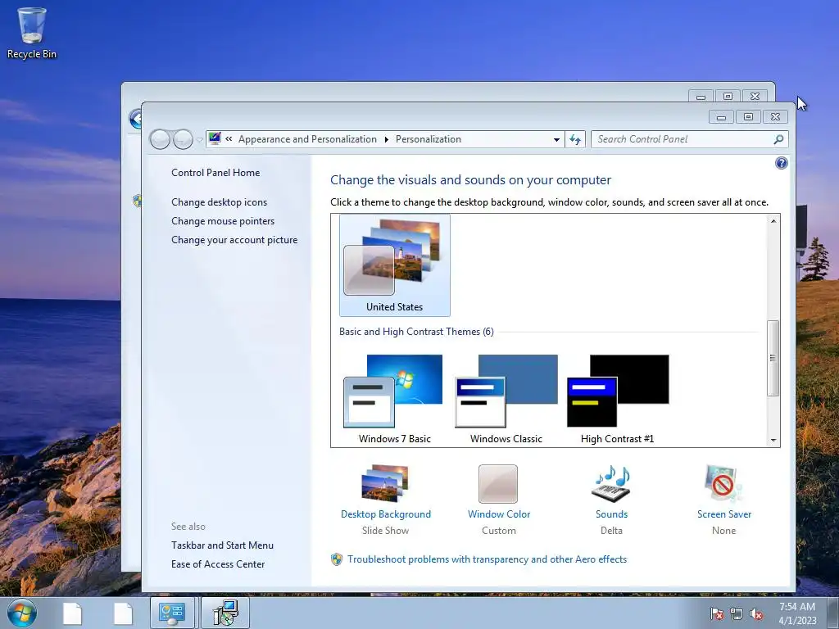The width and height of the screenshot is (839, 629).
Task: Select the Windows Classic theme
Action: (x=506, y=399)
